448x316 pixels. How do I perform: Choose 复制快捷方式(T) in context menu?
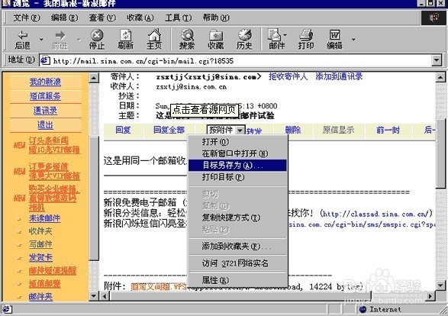(x=237, y=218)
